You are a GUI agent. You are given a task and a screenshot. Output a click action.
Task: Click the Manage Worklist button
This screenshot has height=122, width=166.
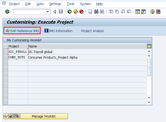pos(44,116)
